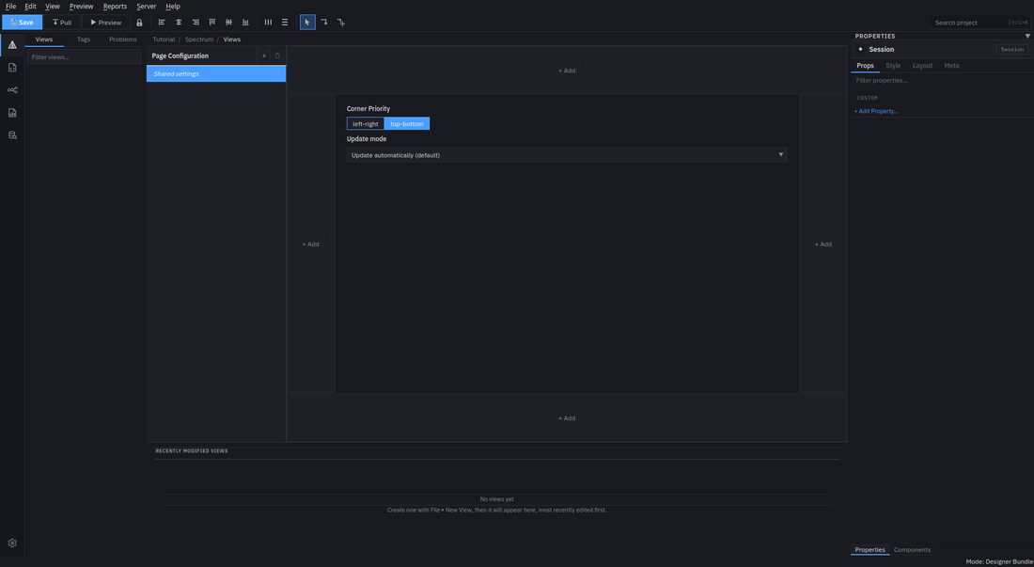Switch to the Layout properties tab
The width and height of the screenshot is (1034, 567).
click(x=922, y=66)
